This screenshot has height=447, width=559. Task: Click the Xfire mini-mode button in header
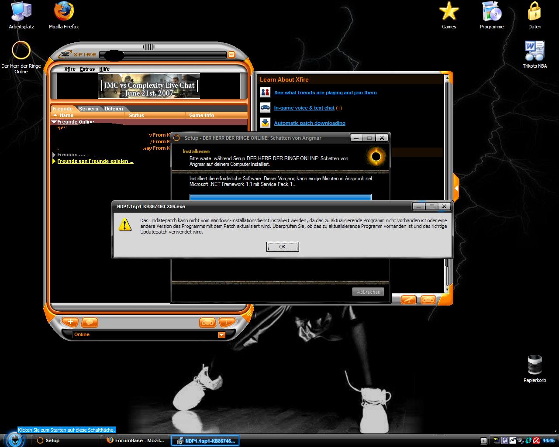pyautogui.click(x=231, y=55)
